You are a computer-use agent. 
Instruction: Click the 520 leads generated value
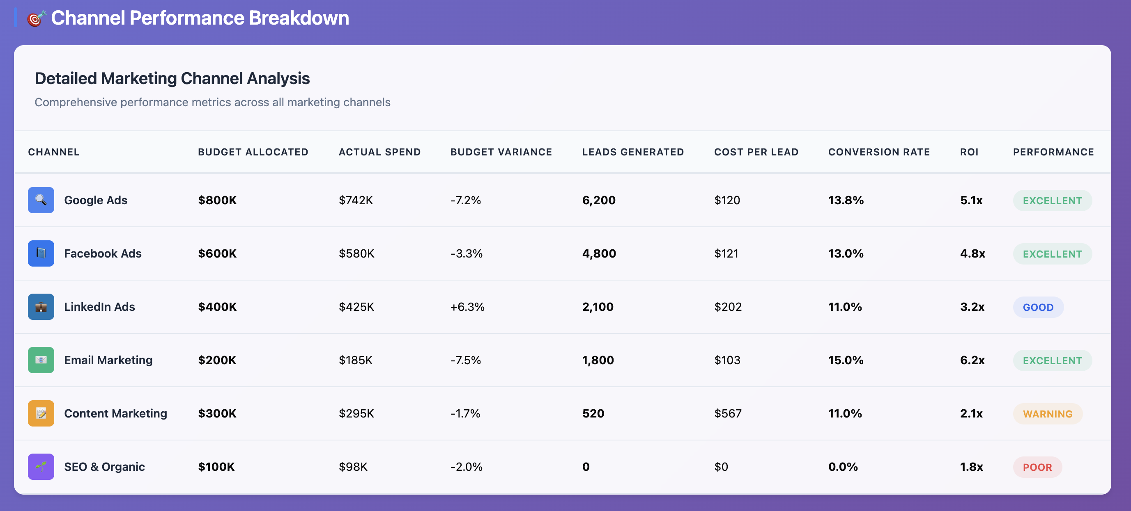point(593,413)
